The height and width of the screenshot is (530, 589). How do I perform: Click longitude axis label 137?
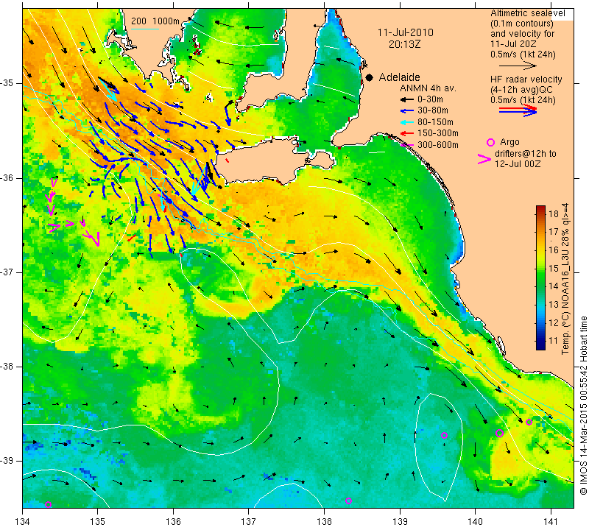(x=248, y=522)
